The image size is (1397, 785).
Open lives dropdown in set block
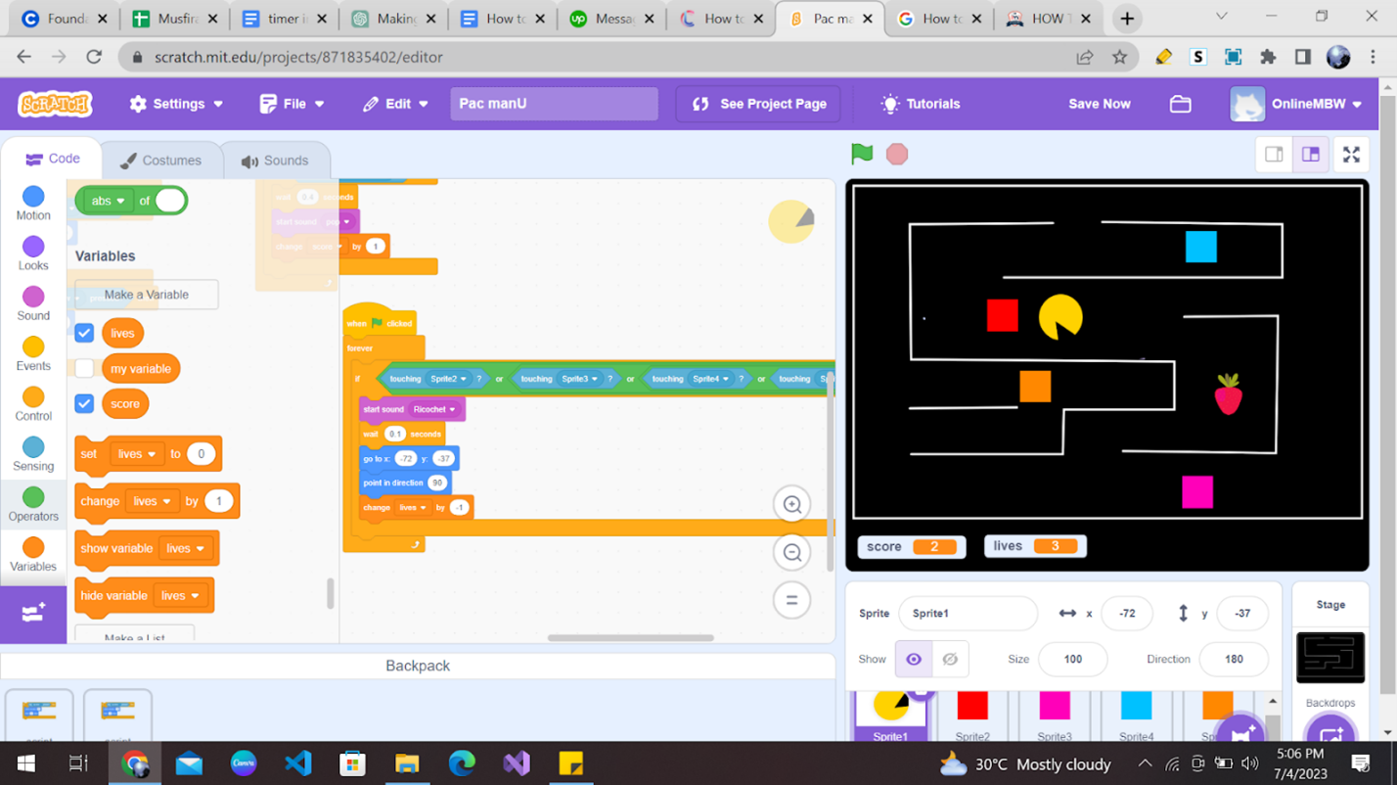(137, 454)
